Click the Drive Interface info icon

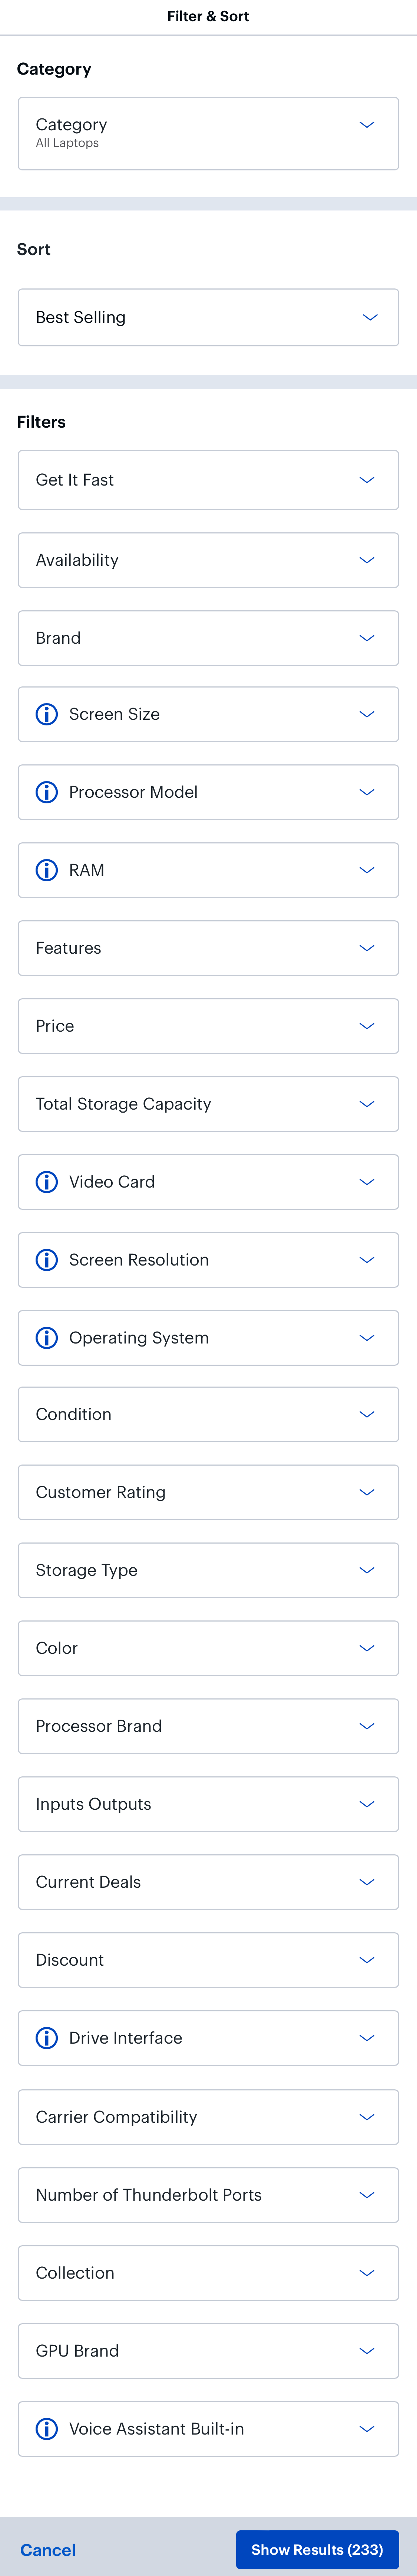[47, 2038]
